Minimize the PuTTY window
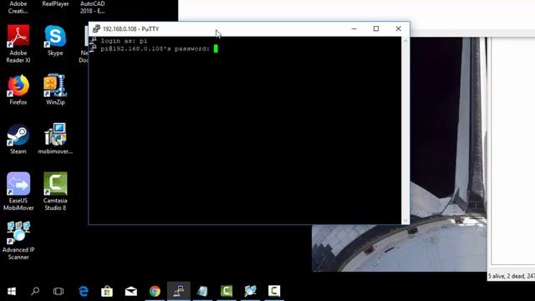 click(x=354, y=28)
